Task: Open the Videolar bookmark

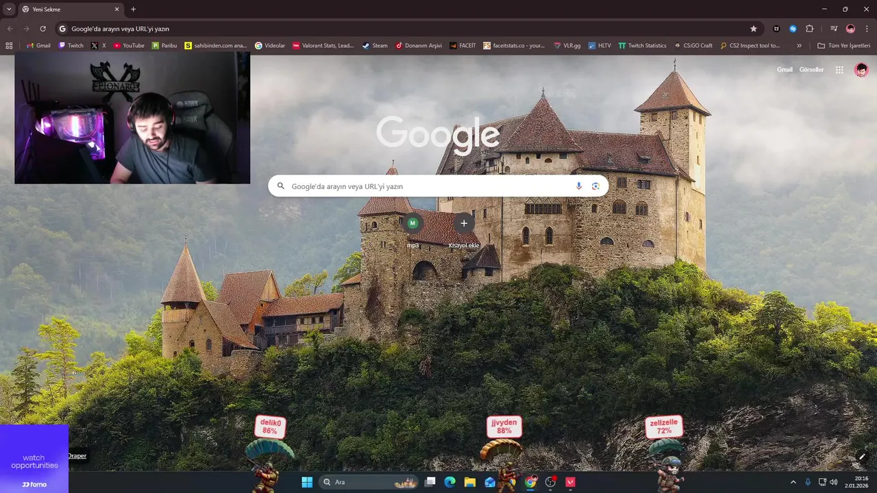Action: point(270,46)
